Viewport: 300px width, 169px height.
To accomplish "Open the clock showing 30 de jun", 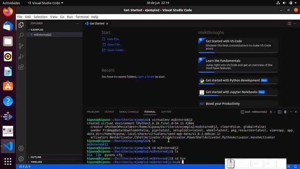I will 158,3.
